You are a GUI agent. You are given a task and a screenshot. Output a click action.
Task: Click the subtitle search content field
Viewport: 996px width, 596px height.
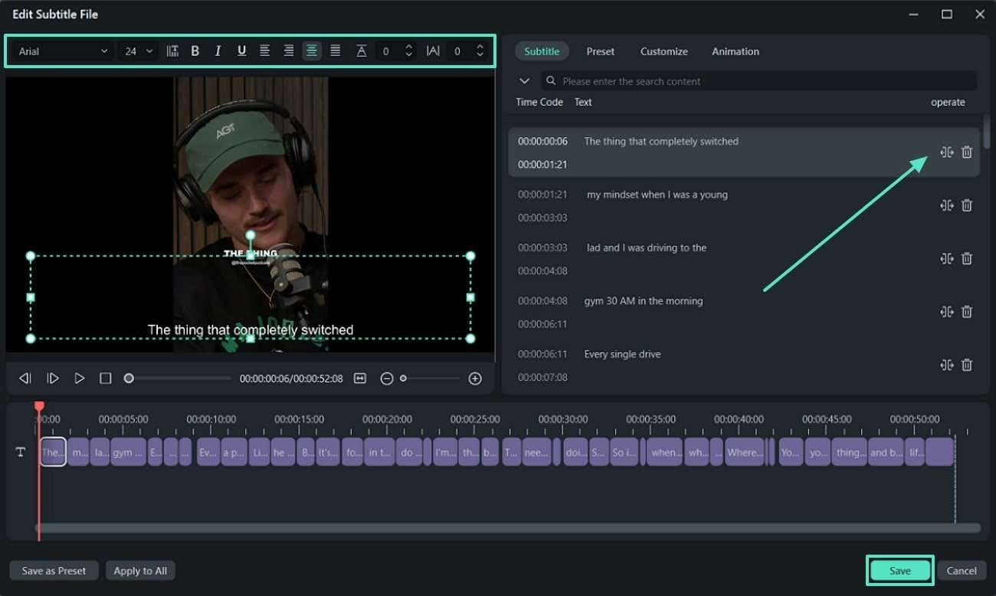click(x=758, y=81)
